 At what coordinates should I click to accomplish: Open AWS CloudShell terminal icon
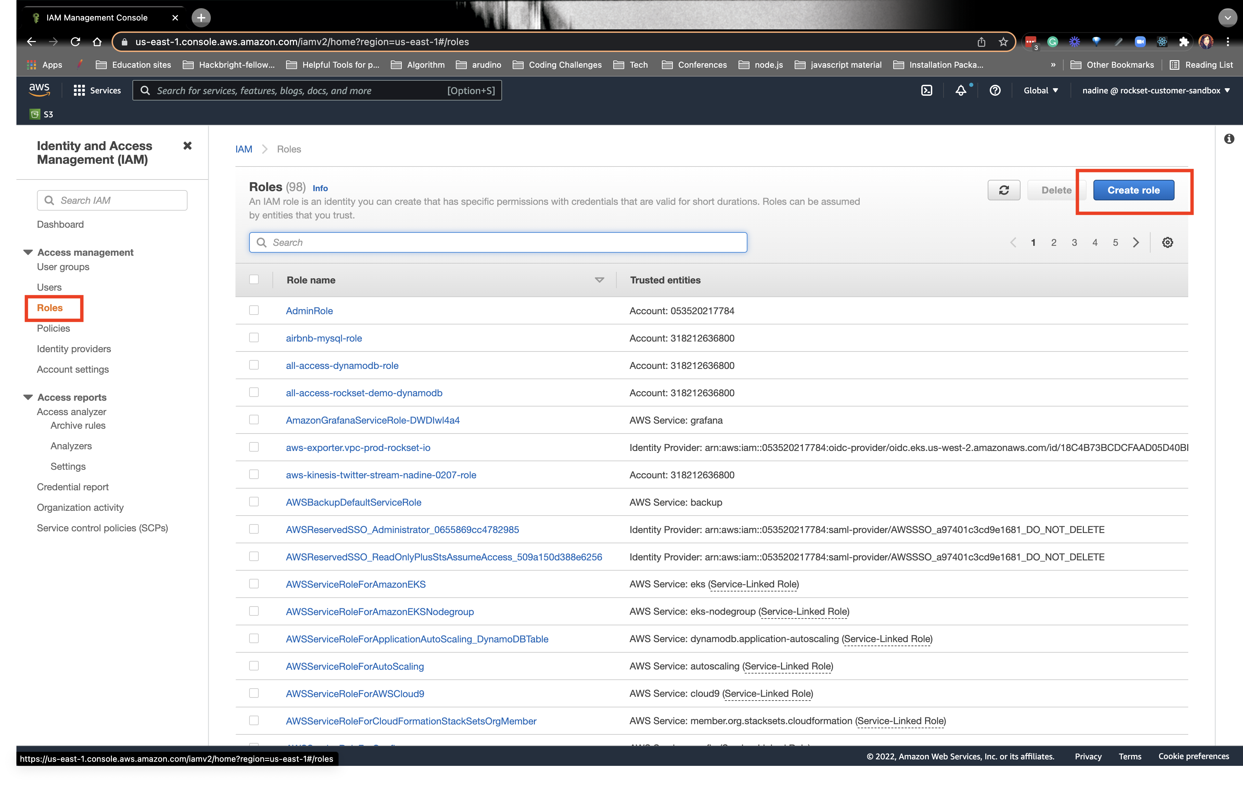926,90
